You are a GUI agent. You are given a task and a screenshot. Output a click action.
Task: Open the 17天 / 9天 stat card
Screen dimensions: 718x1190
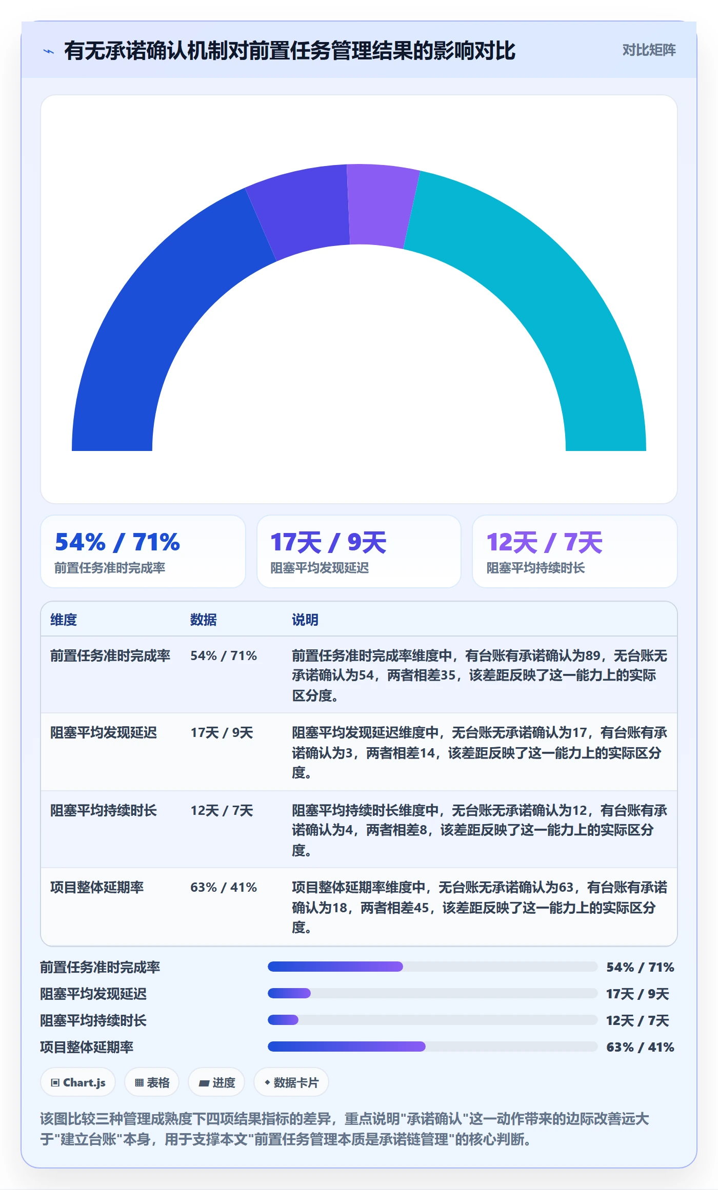(x=359, y=551)
